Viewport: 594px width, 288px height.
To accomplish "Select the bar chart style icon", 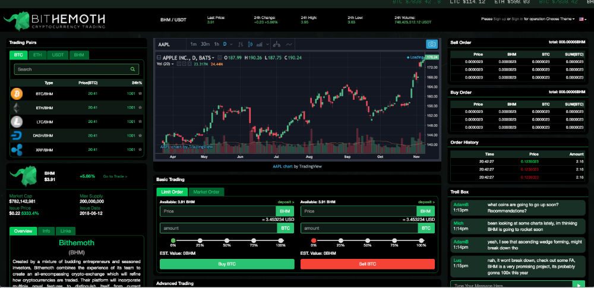I will pyautogui.click(x=240, y=45).
